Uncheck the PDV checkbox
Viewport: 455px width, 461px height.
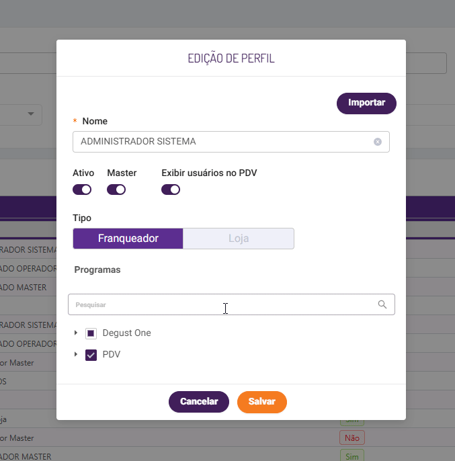pyautogui.click(x=91, y=355)
